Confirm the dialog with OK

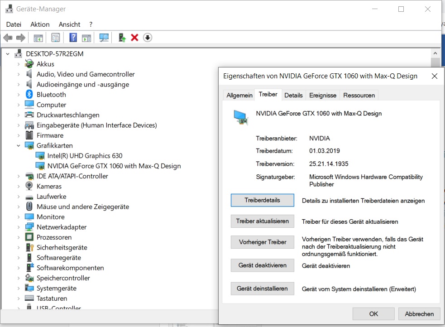point(373,314)
